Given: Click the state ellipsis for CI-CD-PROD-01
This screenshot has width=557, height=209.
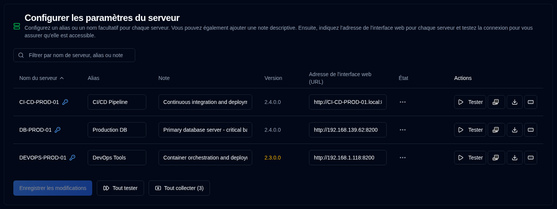Looking at the screenshot, I should (x=403, y=102).
